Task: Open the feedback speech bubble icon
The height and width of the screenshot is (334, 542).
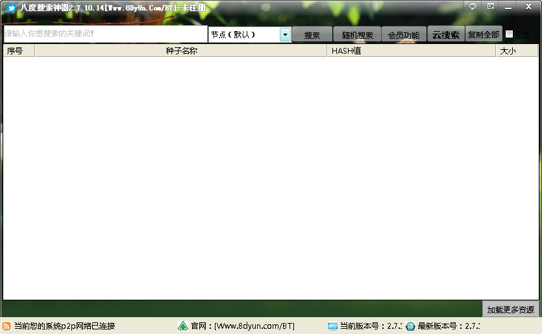Action: (x=473, y=6)
